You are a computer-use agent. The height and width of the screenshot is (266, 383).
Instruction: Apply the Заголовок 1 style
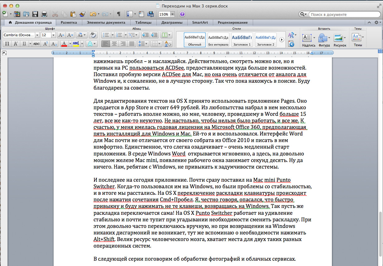pyautogui.click(x=242, y=39)
